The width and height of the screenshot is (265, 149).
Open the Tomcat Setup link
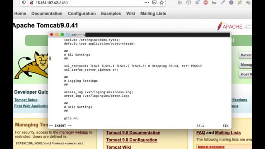(x=26, y=100)
